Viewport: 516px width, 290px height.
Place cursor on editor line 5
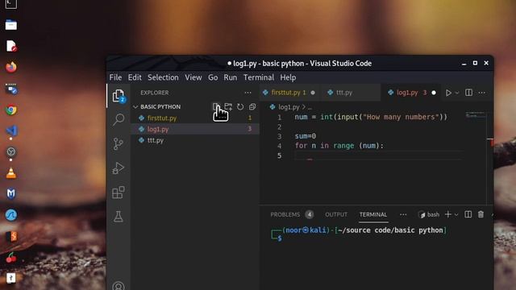(x=378, y=155)
